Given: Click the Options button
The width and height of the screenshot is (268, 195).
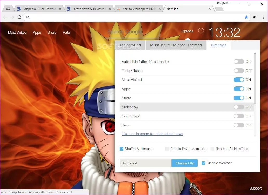Looking at the screenshot, I should 187,31.
